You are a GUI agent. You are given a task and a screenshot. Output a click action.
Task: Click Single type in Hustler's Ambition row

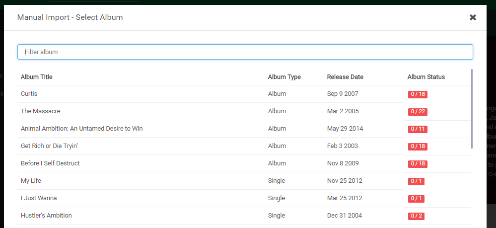tap(277, 216)
